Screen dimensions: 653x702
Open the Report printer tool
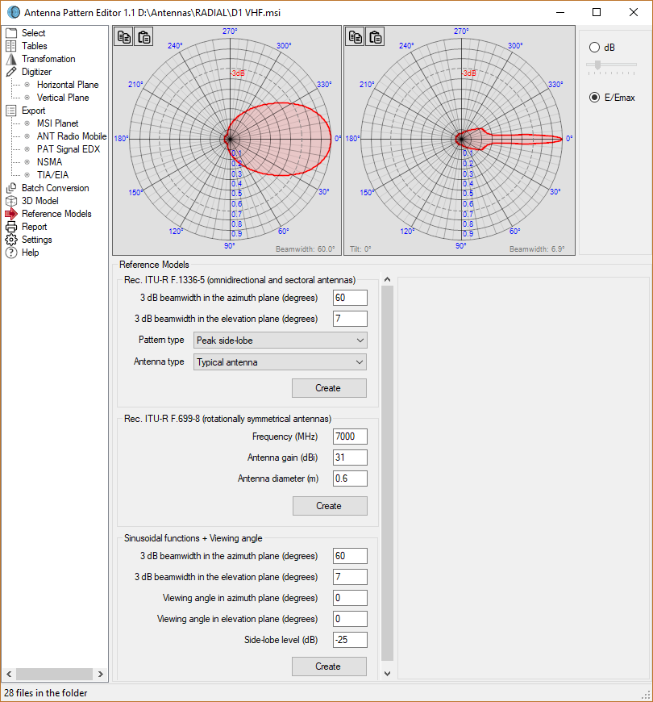35,226
